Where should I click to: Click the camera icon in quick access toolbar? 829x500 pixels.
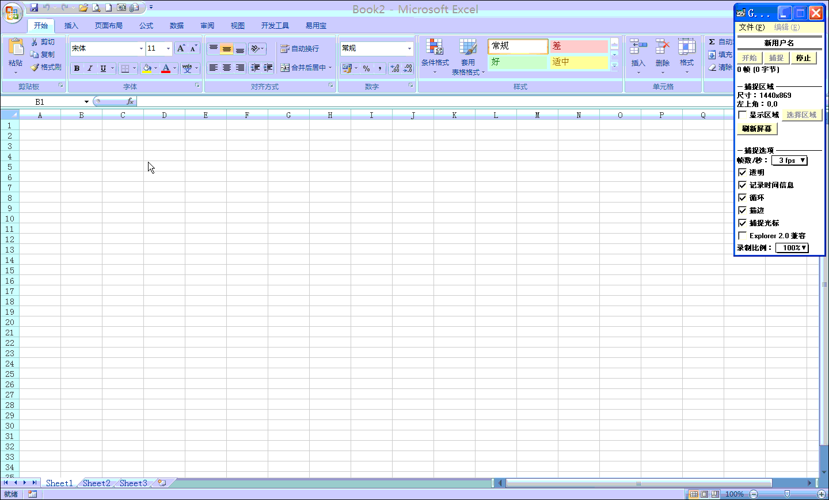(x=121, y=7)
